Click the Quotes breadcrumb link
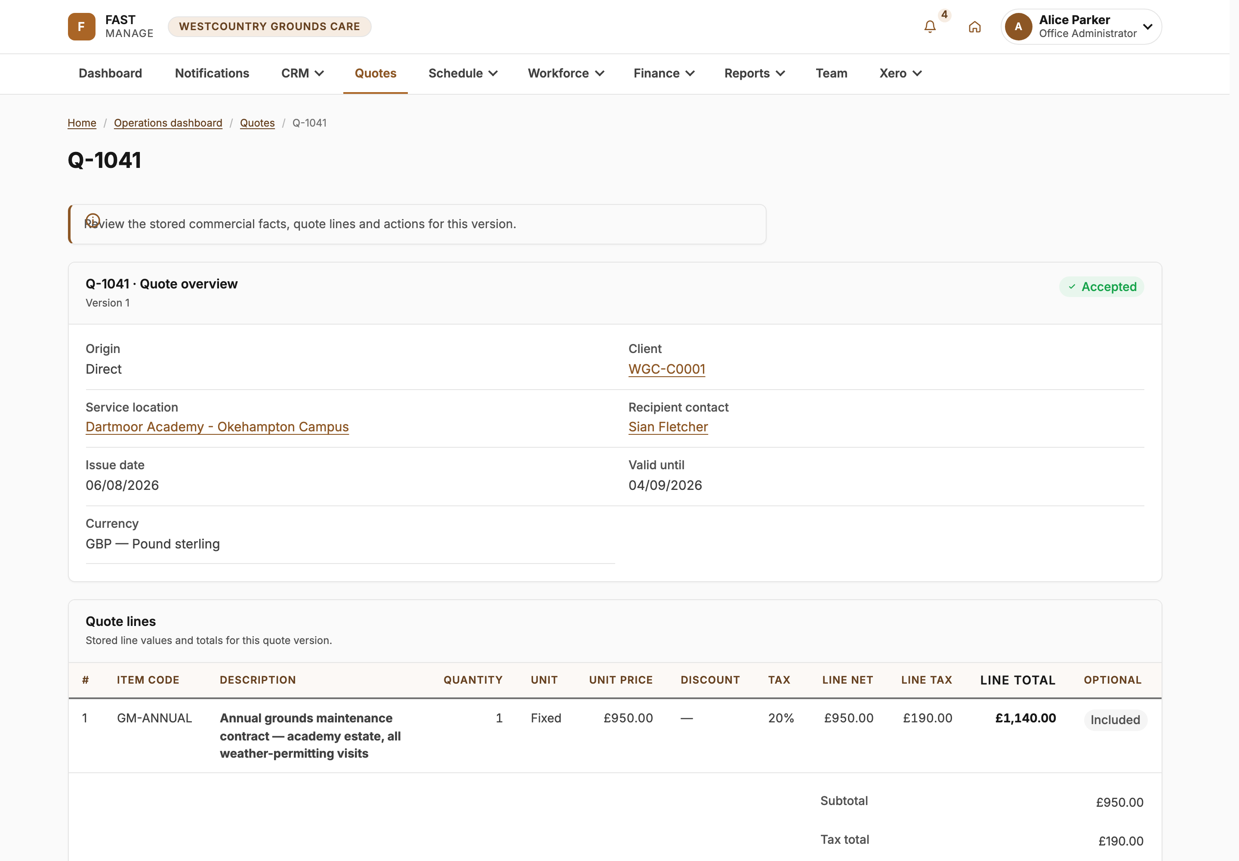Image resolution: width=1239 pixels, height=861 pixels. (x=257, y=123)
